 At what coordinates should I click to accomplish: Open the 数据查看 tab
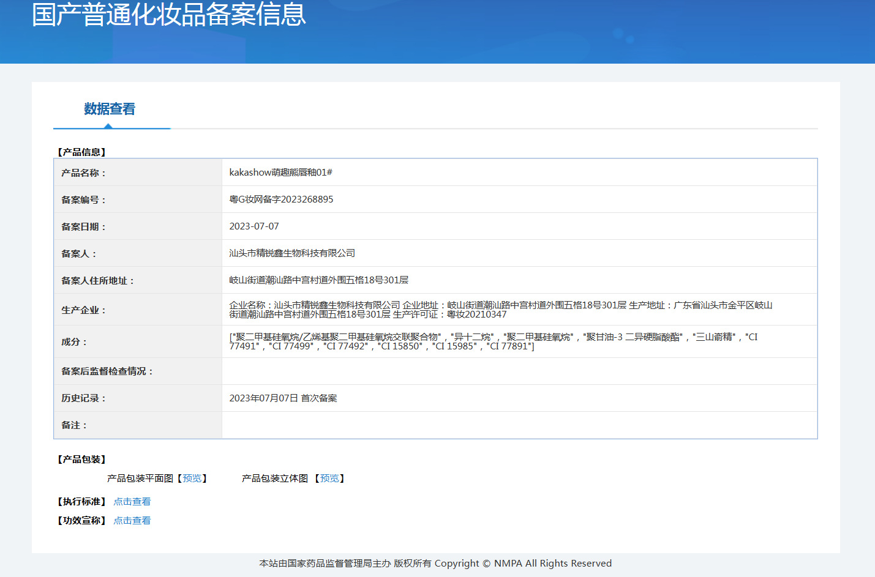point(110,109)
